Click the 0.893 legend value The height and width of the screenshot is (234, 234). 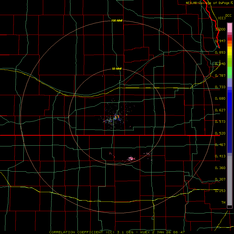click(220, 52)
